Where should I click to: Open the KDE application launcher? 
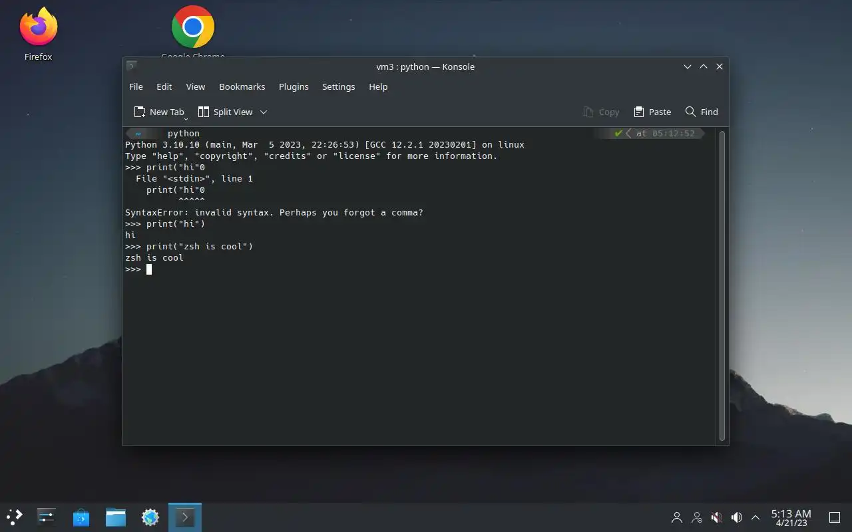15,517
